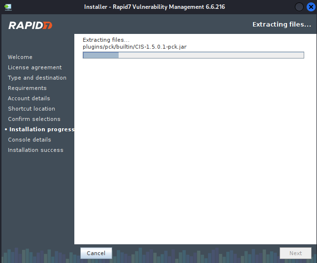Click the extraction progress bar
Image resolution: width=317 pixels, height=263 pixels.
point(193,55)
